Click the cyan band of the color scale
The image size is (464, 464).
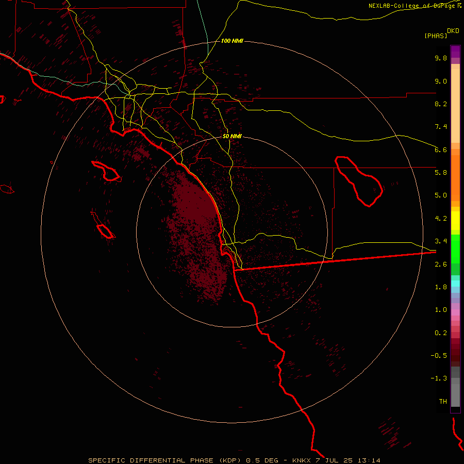(455, 283)
